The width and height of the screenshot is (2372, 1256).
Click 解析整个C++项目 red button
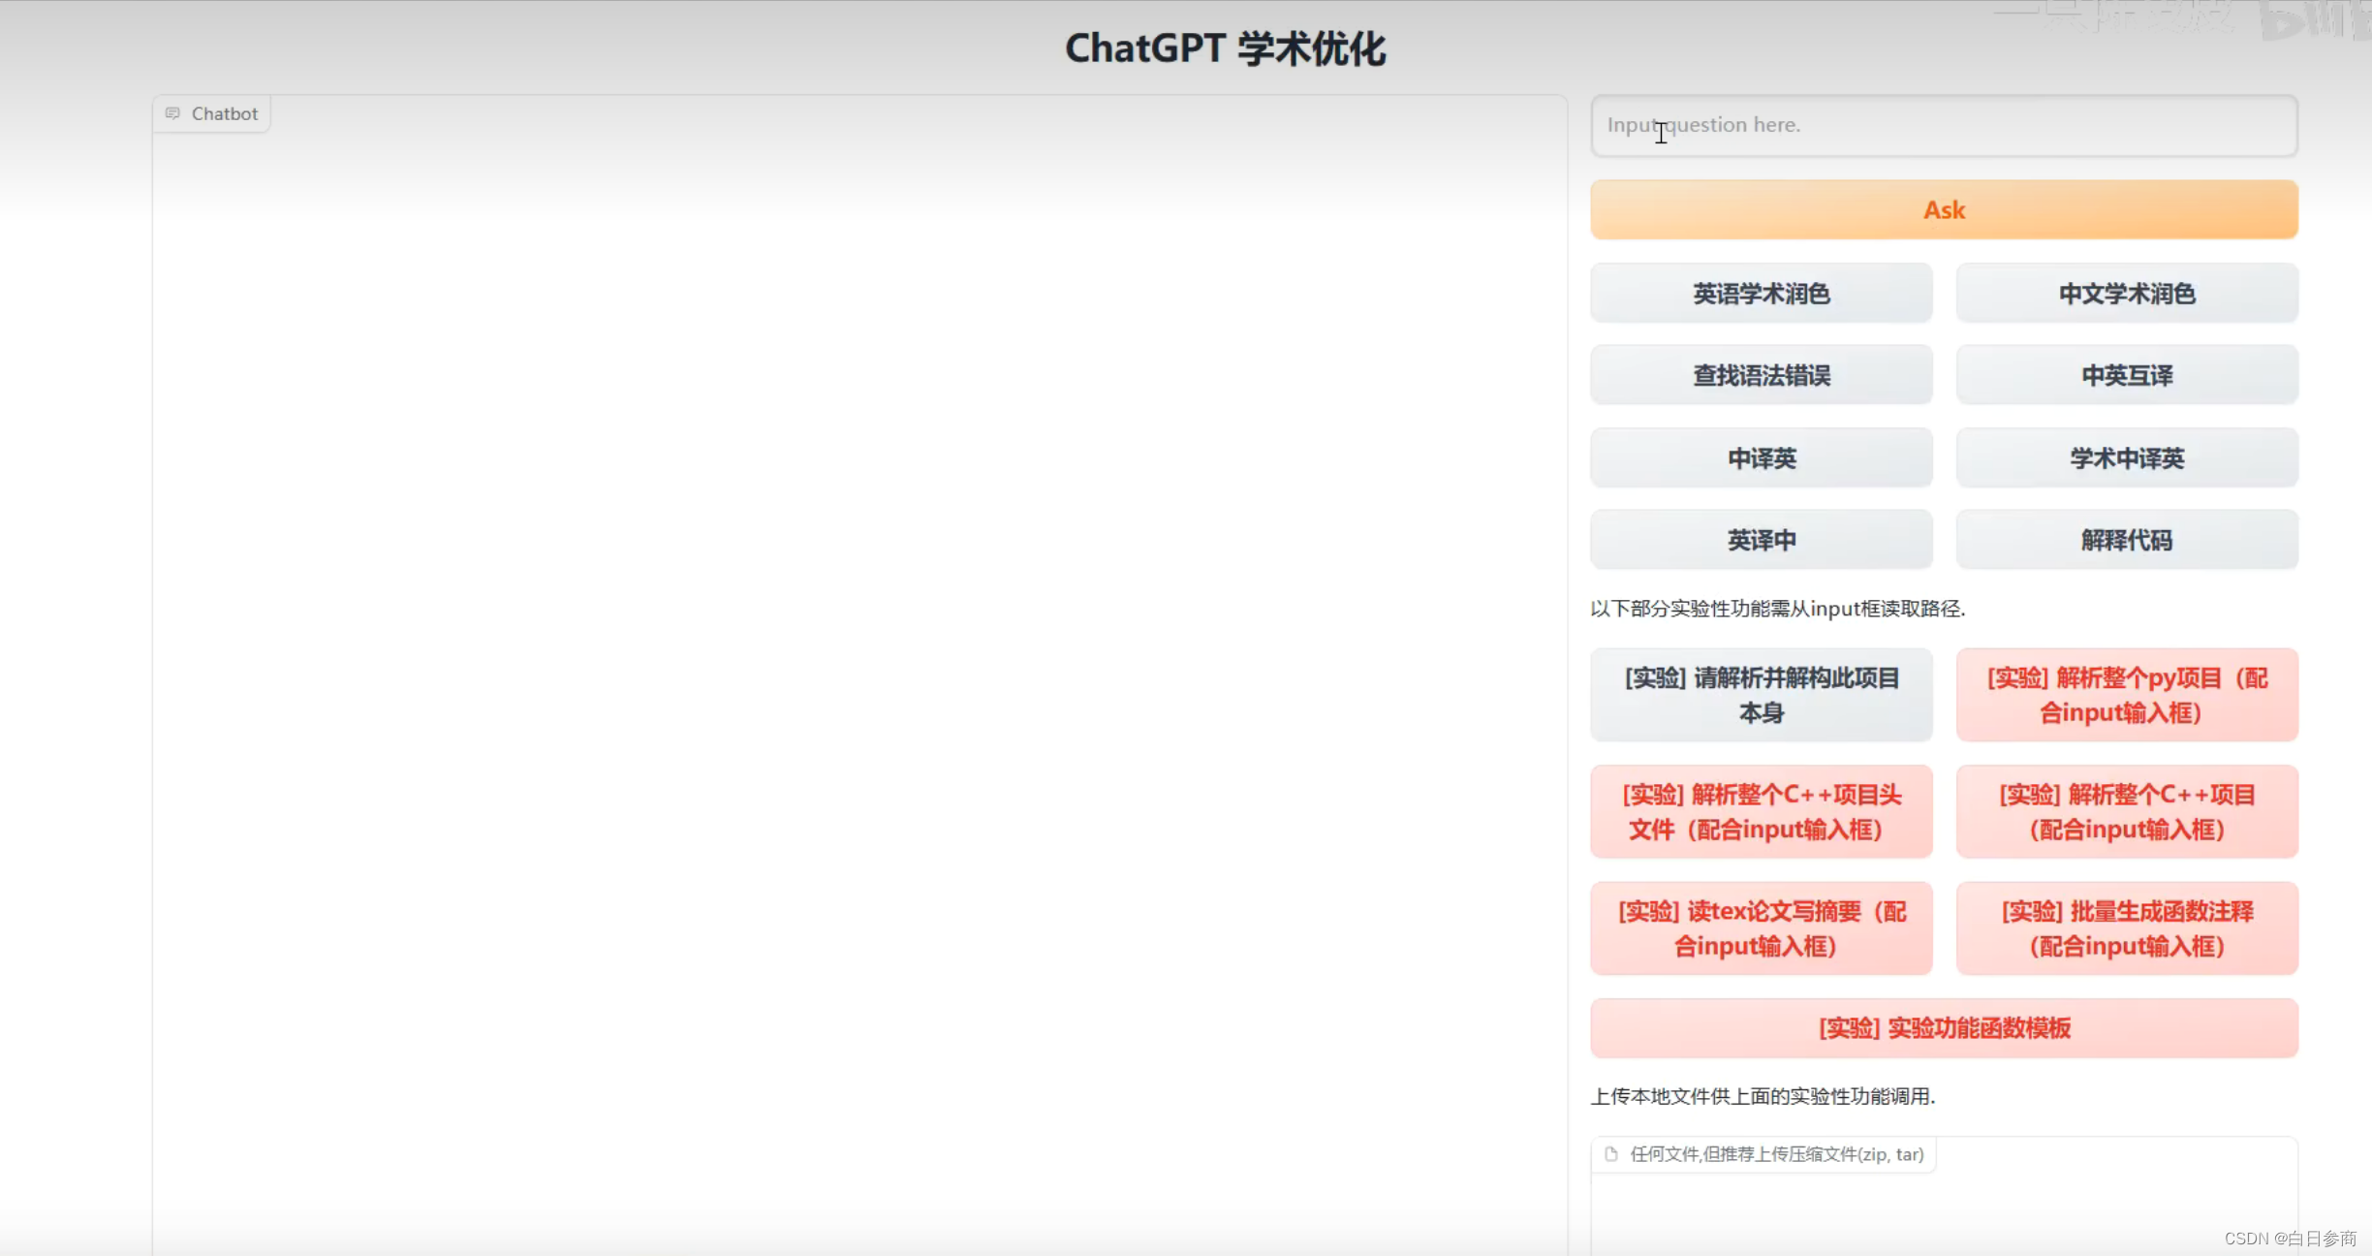point(2127,812)
